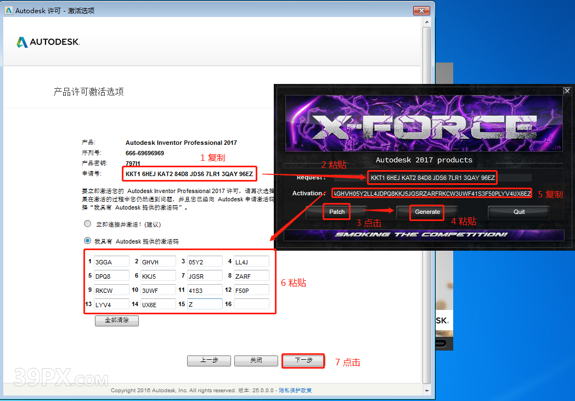Viewport: 575px width, 401px height.
Task: Open the 隐私保护政策 privacy policy link
Action: 295,391
